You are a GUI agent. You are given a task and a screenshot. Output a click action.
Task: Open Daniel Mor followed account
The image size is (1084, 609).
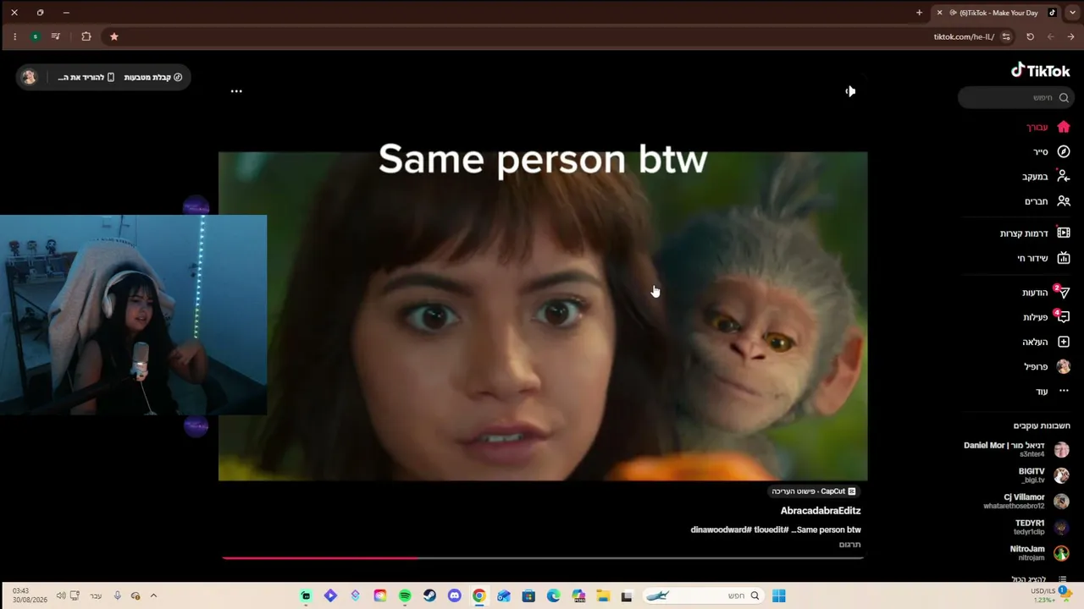(x=1017, y=449)
